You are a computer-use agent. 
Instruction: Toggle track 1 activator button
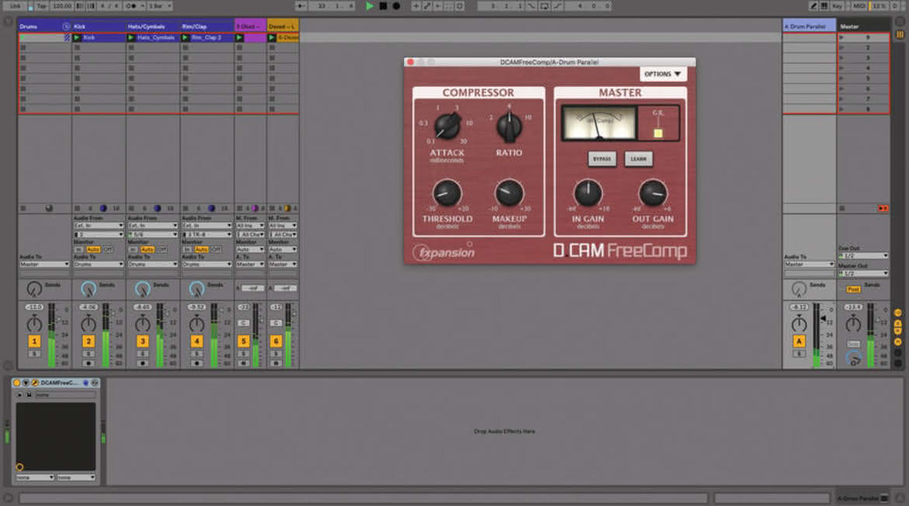(x=34, y=341)
